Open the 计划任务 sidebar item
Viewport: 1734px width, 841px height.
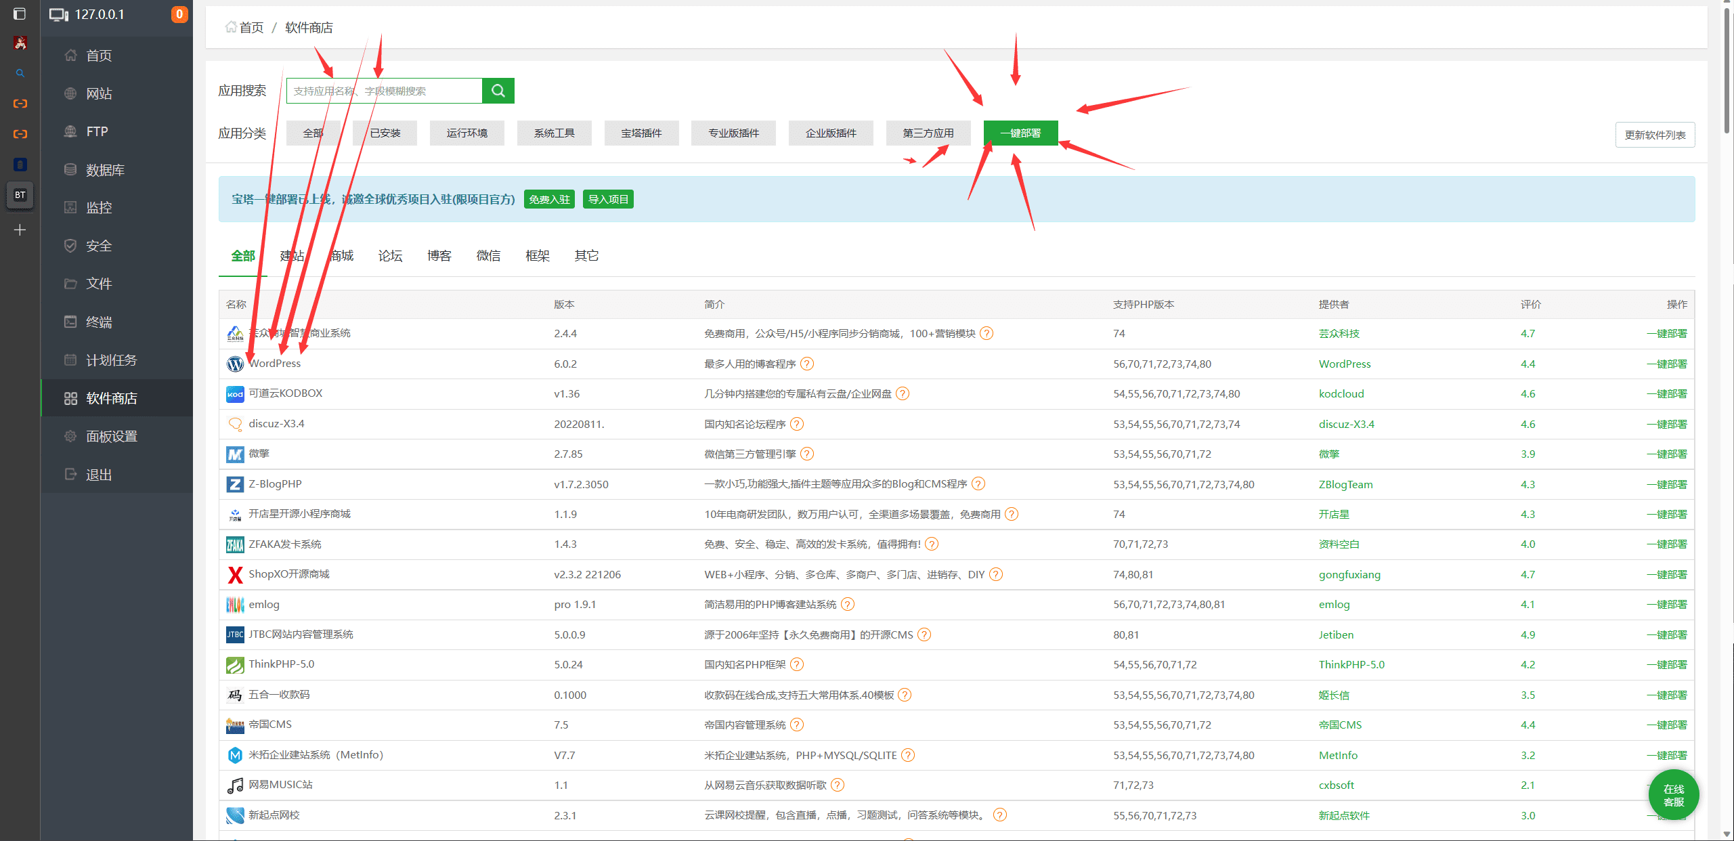click(x=111, y=360)
